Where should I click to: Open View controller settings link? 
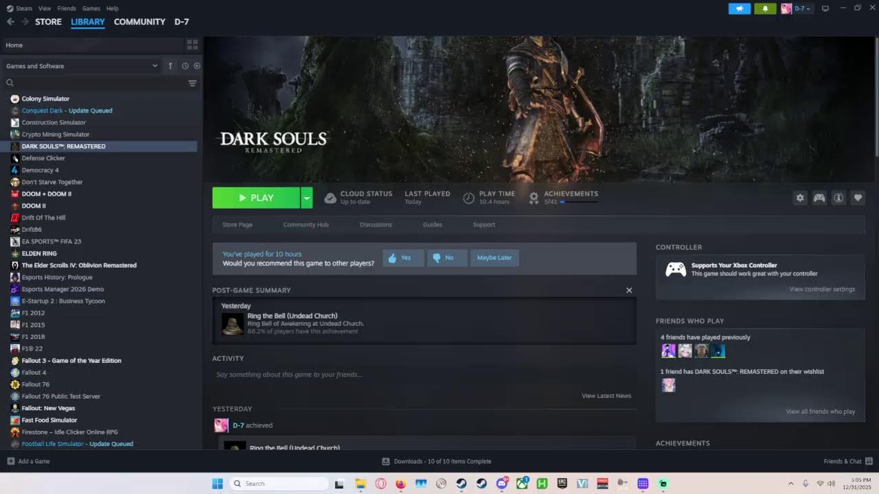pyautogui.click(x=822, y=289)
